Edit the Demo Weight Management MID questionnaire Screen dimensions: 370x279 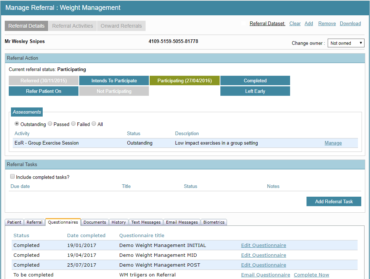pyautogui.click(x=263, y=255)
